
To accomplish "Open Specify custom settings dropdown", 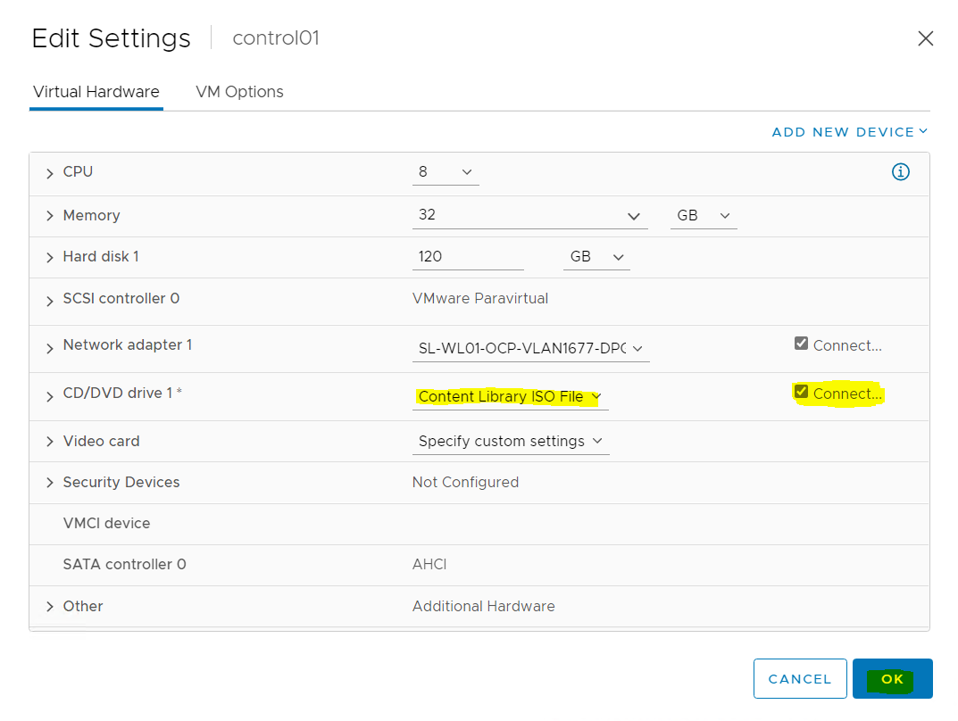I will click(x=511, y=442).
